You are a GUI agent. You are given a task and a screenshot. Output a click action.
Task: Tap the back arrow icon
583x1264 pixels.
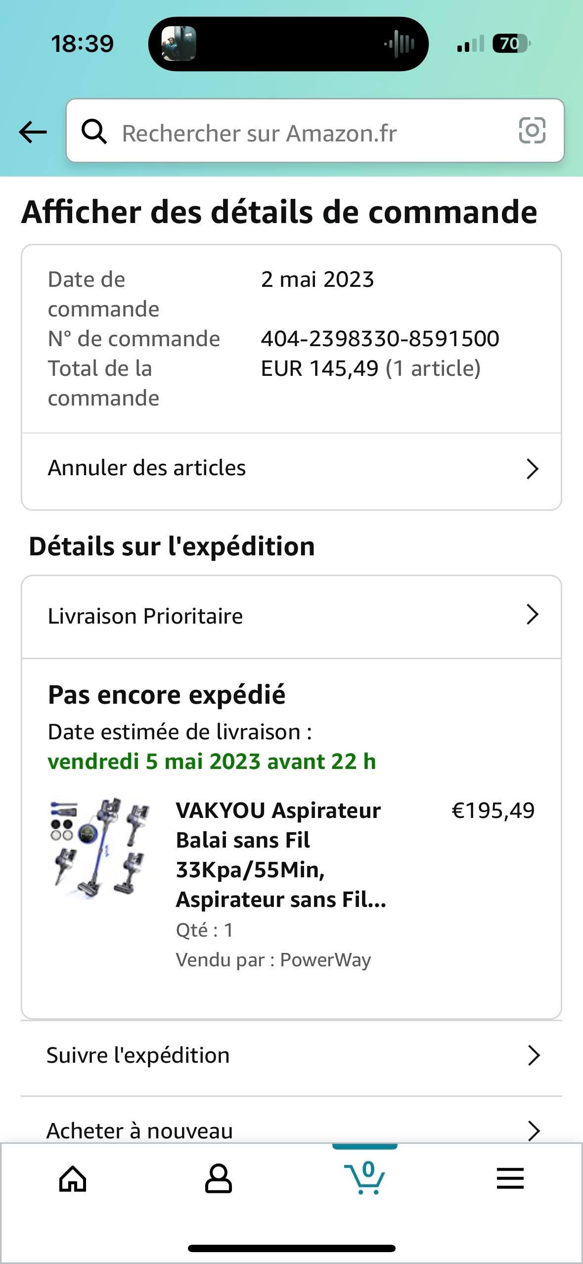(33, 132)
